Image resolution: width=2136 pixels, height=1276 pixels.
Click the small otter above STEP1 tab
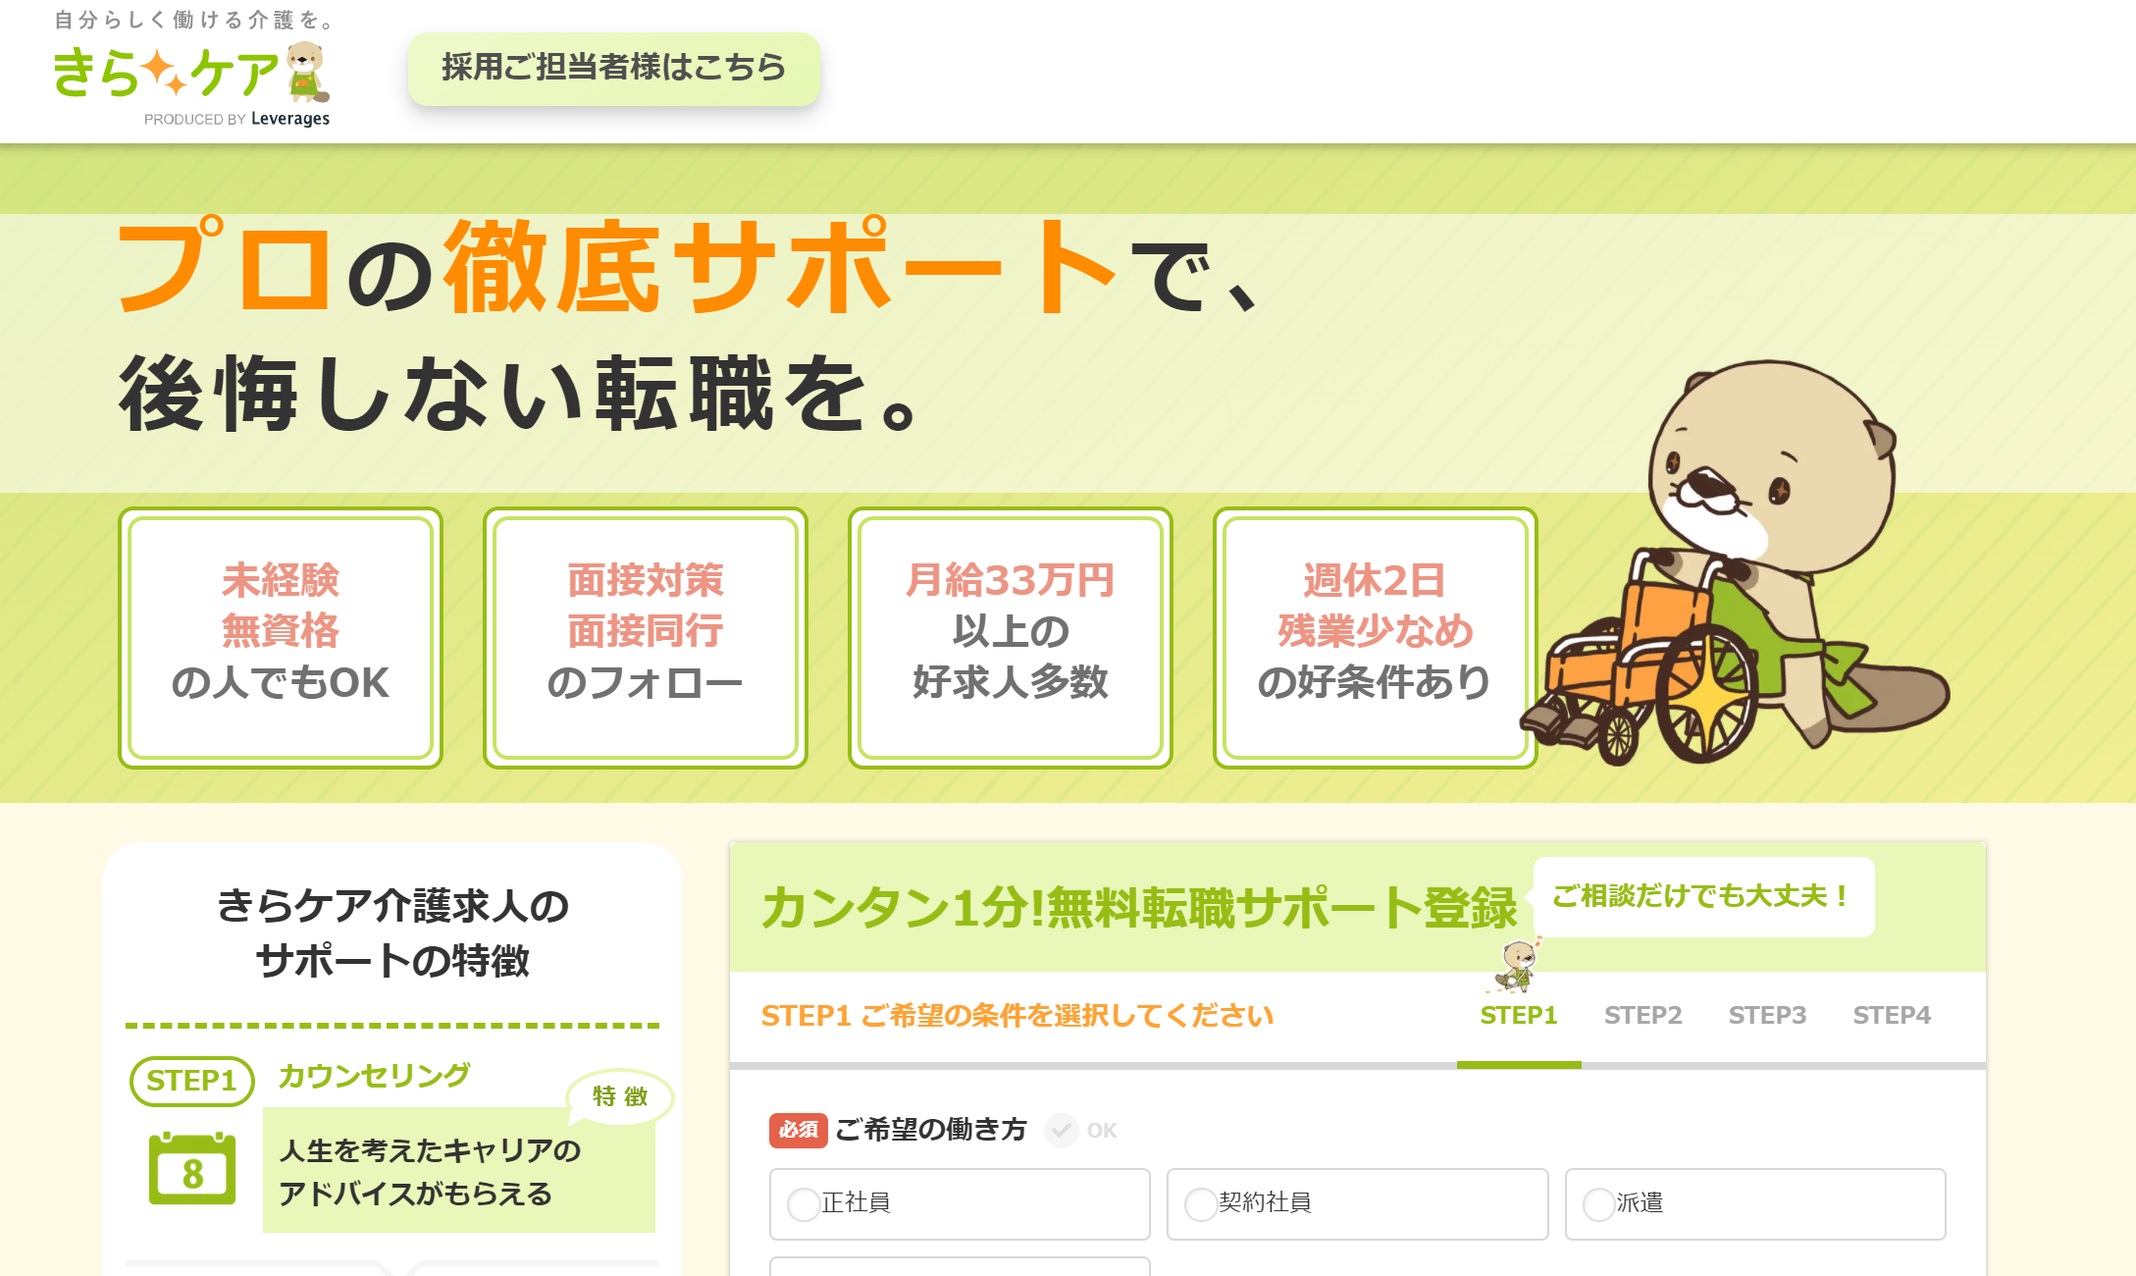pos(1518,965)
